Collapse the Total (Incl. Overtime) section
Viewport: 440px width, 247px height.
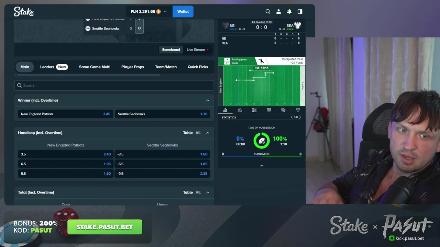(208, 192)
